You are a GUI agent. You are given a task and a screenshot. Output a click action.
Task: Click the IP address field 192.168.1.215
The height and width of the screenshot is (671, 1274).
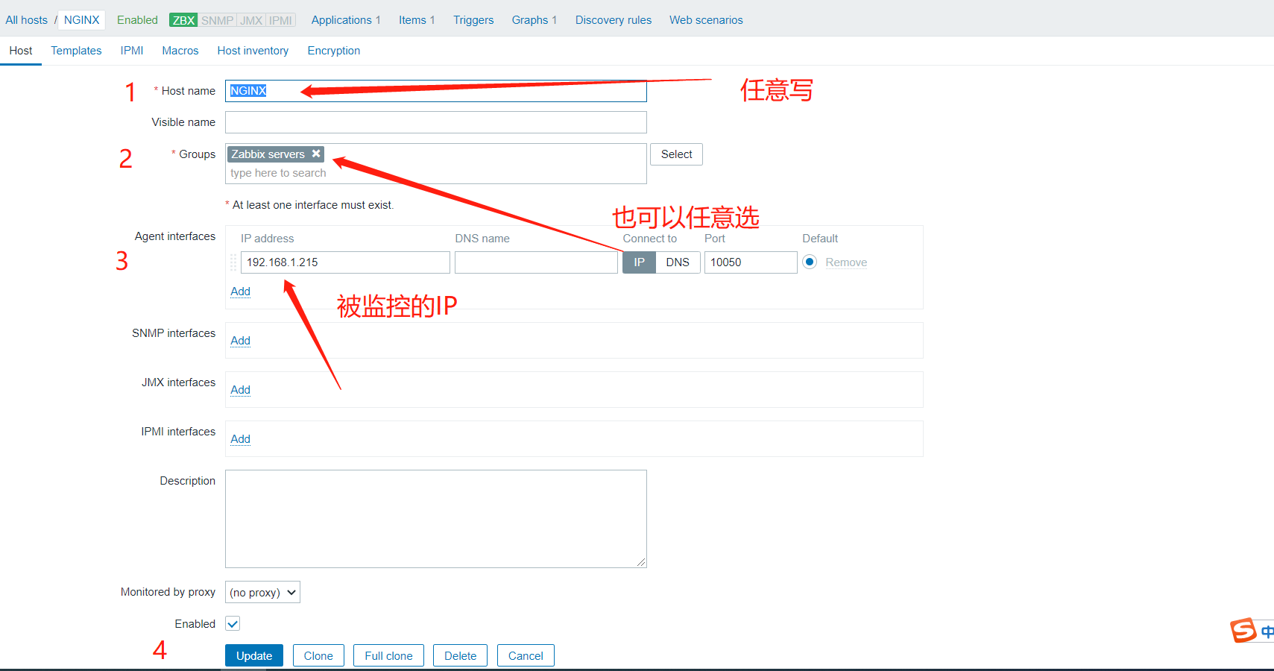click(x=345, y=262)
